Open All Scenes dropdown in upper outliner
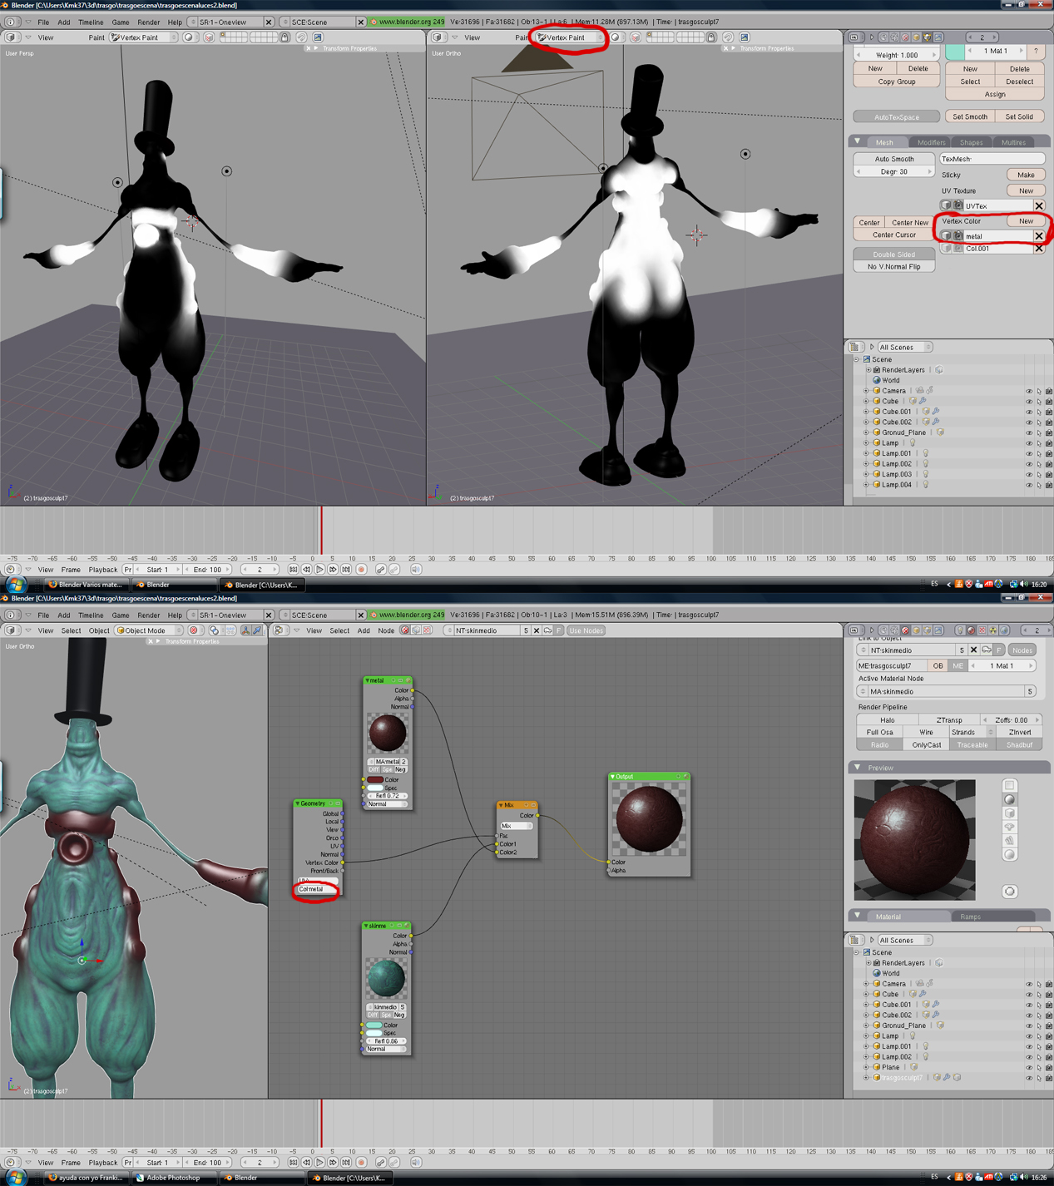Image resolution: width=1054 pixels, height=1186 pixels. click(x=905, y=348)
